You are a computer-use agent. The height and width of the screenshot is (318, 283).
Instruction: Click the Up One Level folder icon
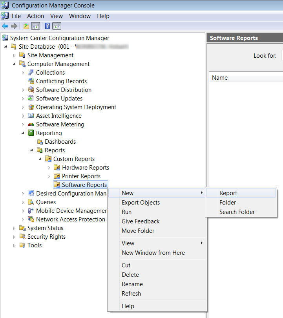tap(26, 26)
